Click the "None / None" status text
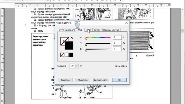 [x=121, y=66]
